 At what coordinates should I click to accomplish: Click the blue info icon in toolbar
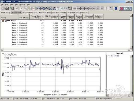tap(116, 9)
